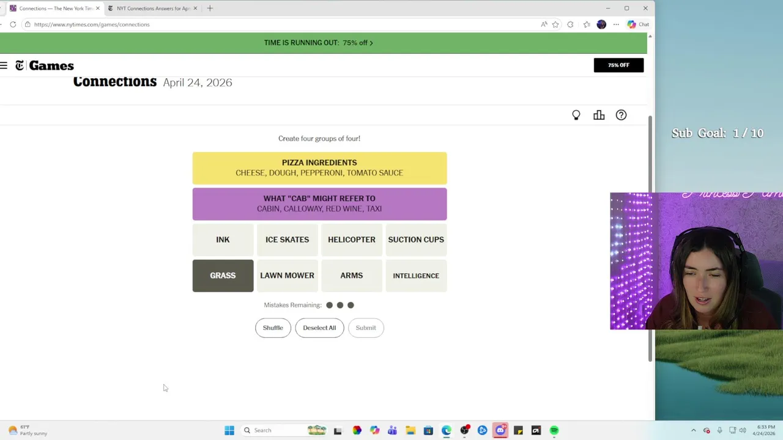This screenshot has height=440, width=783.
Task: Open the favorites list icon
Action: click(587, 24)
